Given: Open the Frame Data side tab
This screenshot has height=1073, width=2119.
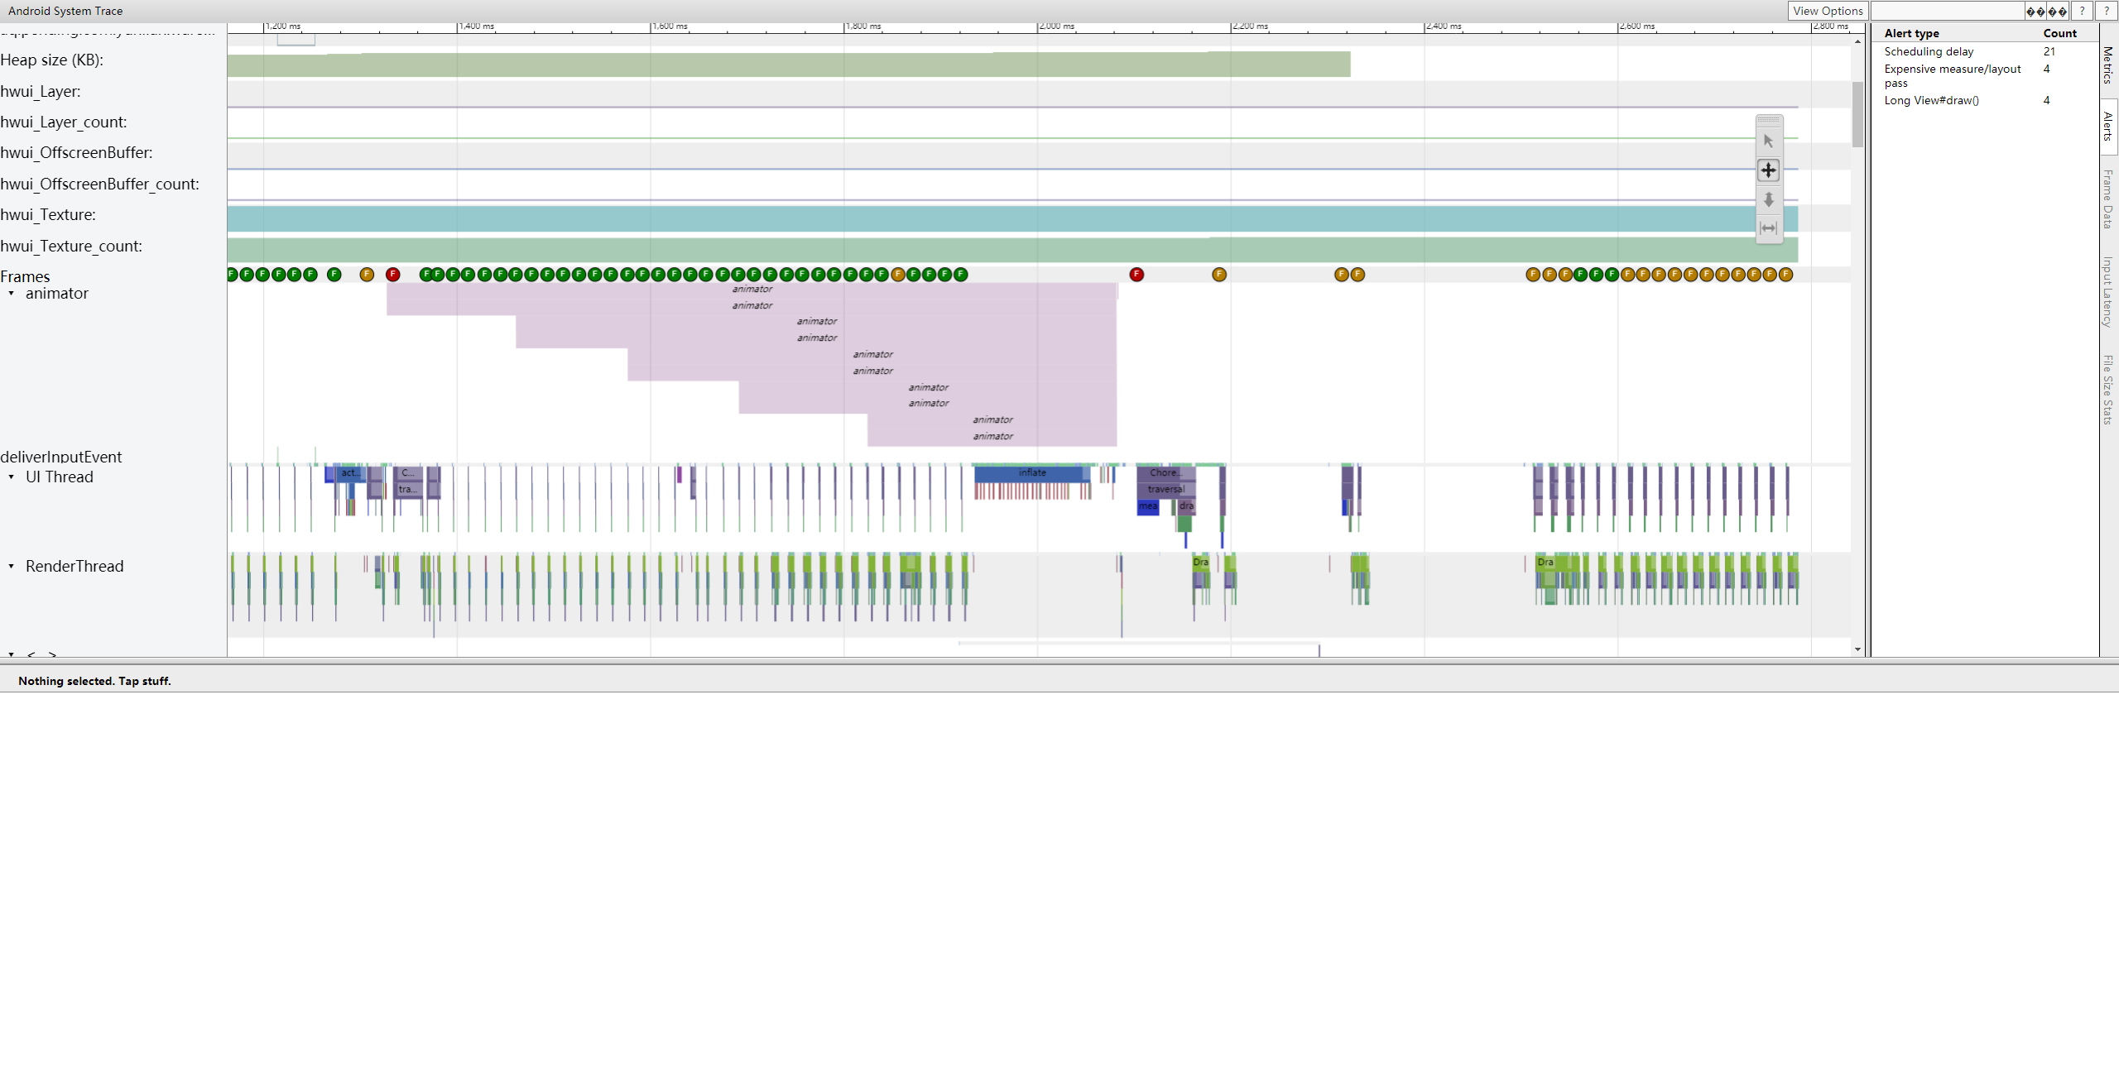Looking at the screenshot, I should [x=2108, y=199].
